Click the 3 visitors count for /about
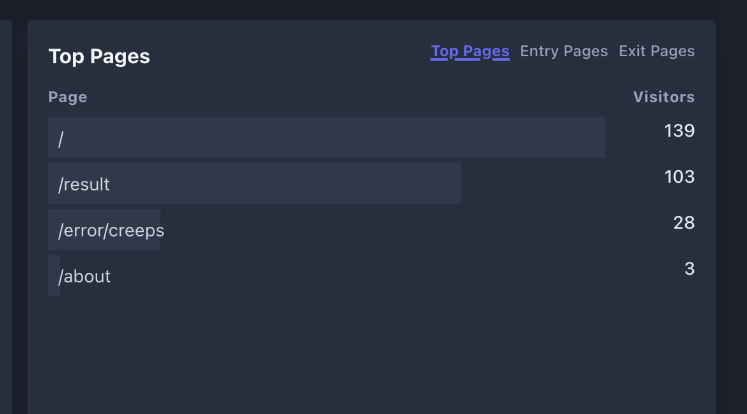747x414 pixels. [689, 268]
